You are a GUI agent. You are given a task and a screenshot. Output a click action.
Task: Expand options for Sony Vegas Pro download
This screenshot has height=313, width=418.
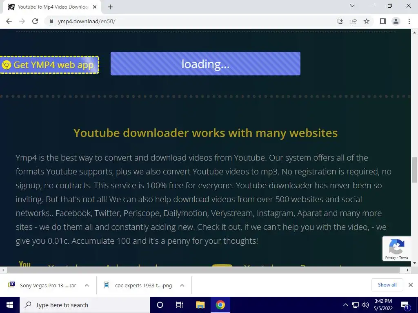[x=87, y=285]
